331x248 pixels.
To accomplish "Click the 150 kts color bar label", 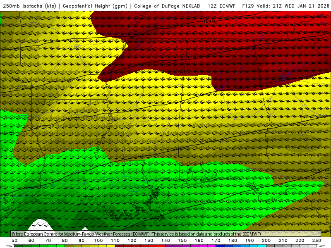I will (x=182, y=241).
